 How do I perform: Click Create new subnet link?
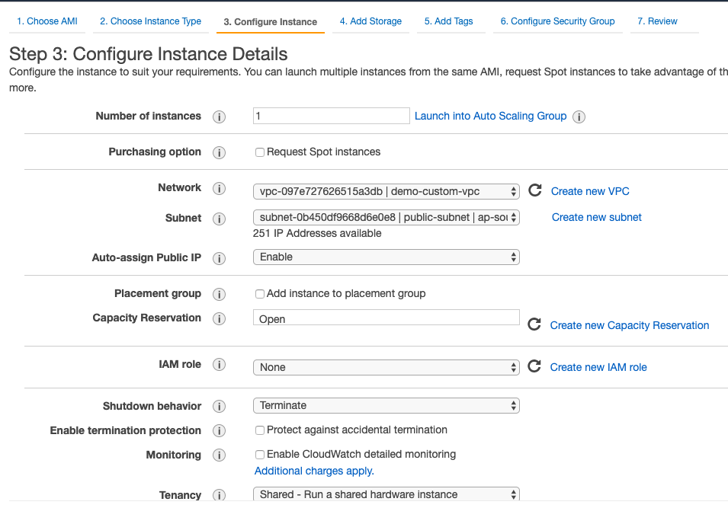pyautogui.click(x=597, y=217)
